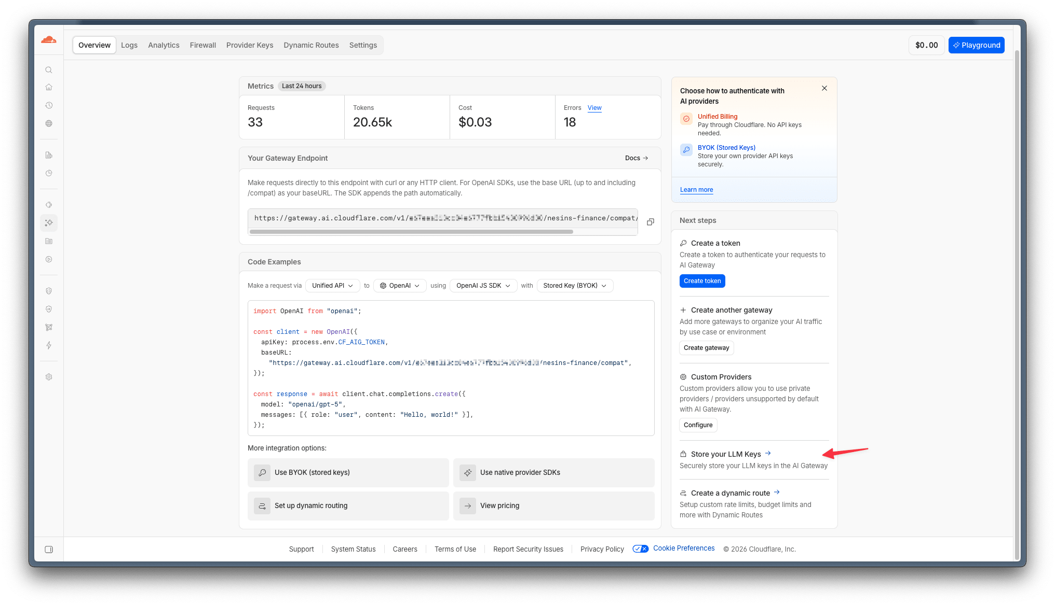Open the Cookie Preferences link

click(x=684, y=548)
